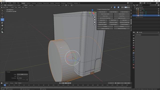Open the Render menu
Image resolution: width=160 pixels, height=90 pixels.
10,3
